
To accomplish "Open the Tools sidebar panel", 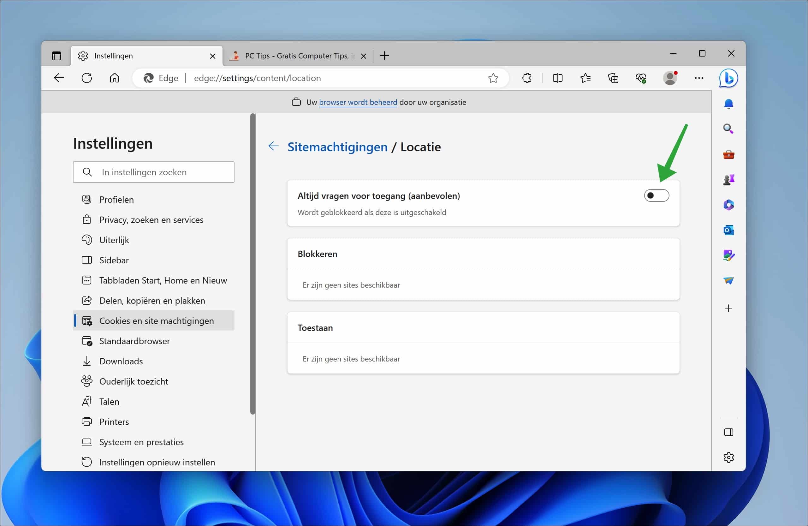I will click(x=728, y=154).
